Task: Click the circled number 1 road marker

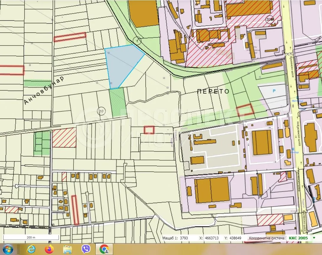Action: pos(136,40)
